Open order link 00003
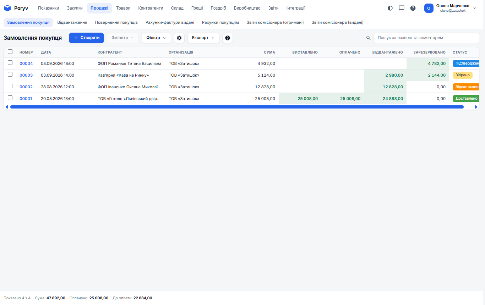This screenshot has width=485, height=305. point(26,75)
